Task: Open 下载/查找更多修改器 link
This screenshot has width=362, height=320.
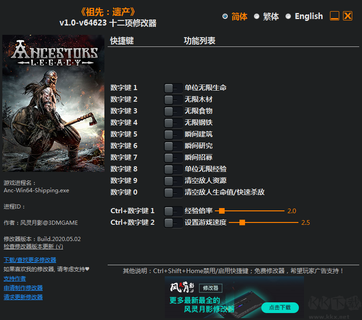Action: tap(30, 260)
